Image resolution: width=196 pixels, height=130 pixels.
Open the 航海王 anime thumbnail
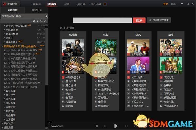coord(171,48)
